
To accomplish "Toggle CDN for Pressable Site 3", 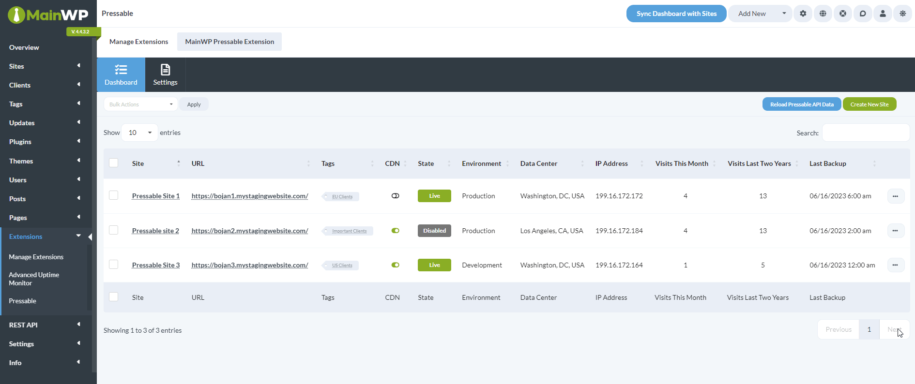I will tap(396, 265).
